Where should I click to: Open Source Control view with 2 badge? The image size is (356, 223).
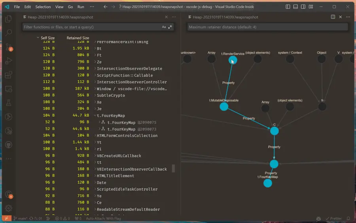pos(8,47)
